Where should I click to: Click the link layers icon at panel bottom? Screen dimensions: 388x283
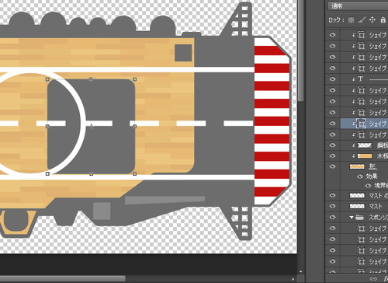click(374, 279)
